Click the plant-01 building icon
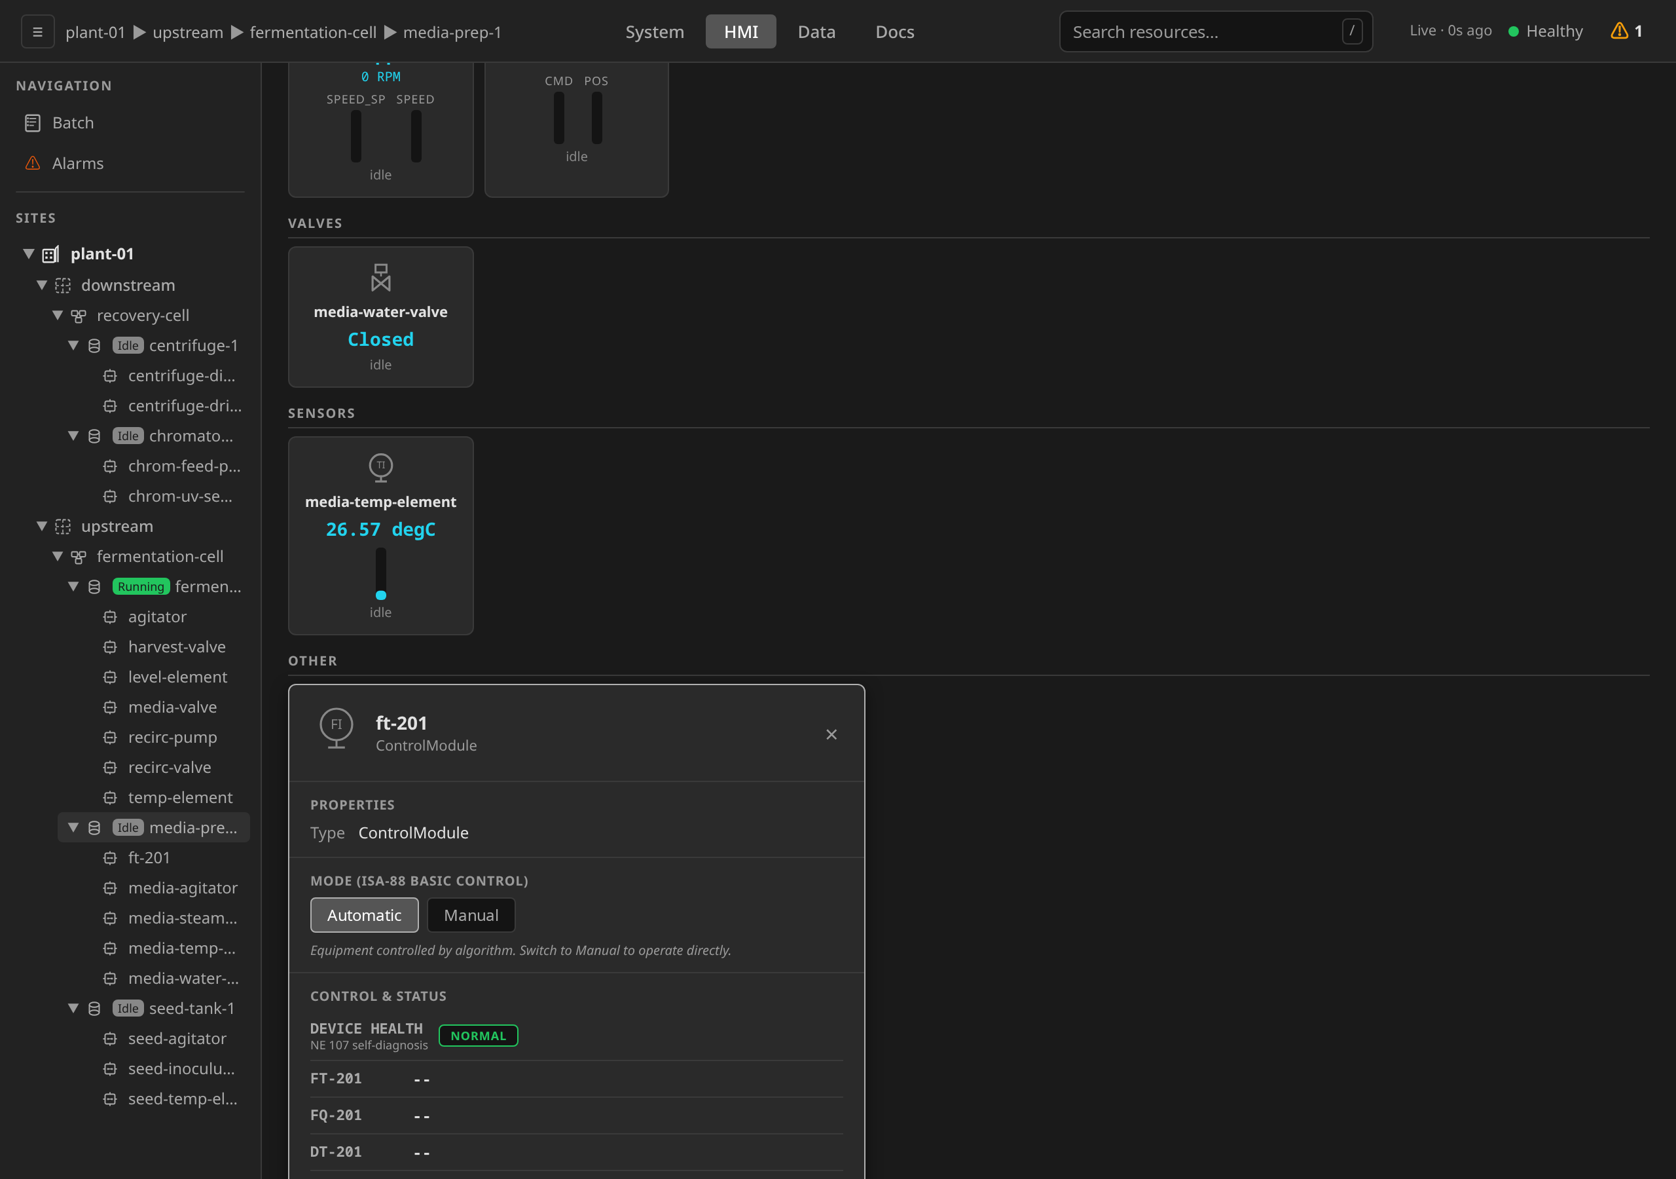This screenshot has width=1676, height=1179. tap(50, 254)
